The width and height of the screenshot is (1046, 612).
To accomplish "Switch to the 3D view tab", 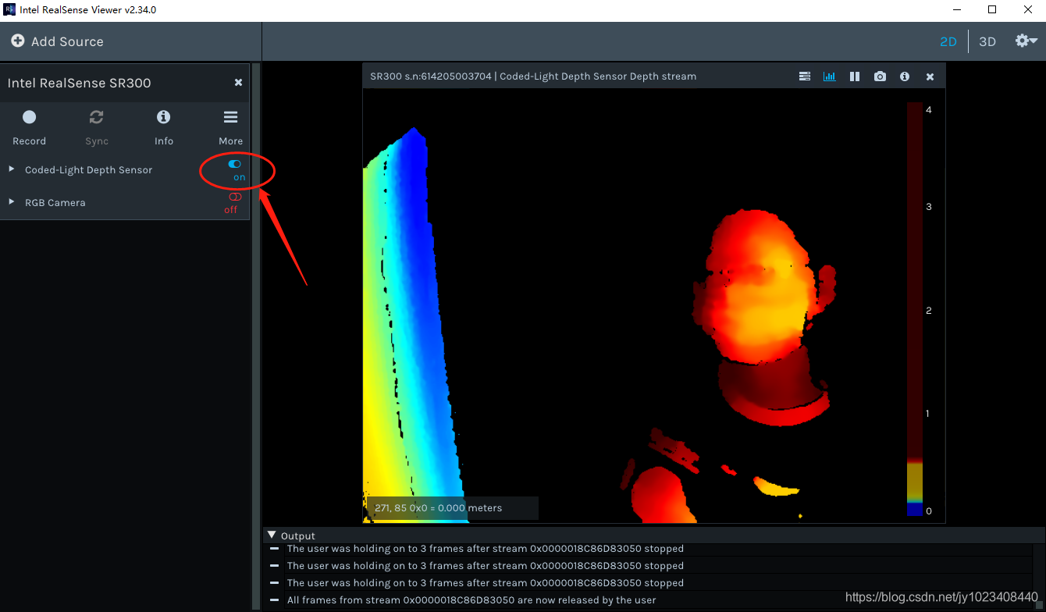I will 987,41.
